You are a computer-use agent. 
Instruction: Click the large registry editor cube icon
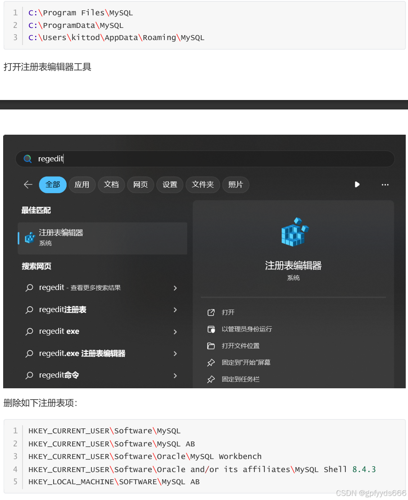295,232
